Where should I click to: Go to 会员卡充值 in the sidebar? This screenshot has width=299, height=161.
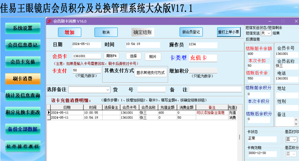(23, 62)
